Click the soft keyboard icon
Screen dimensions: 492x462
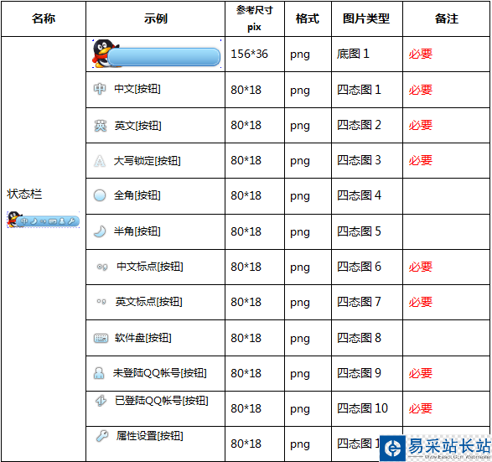101,338
